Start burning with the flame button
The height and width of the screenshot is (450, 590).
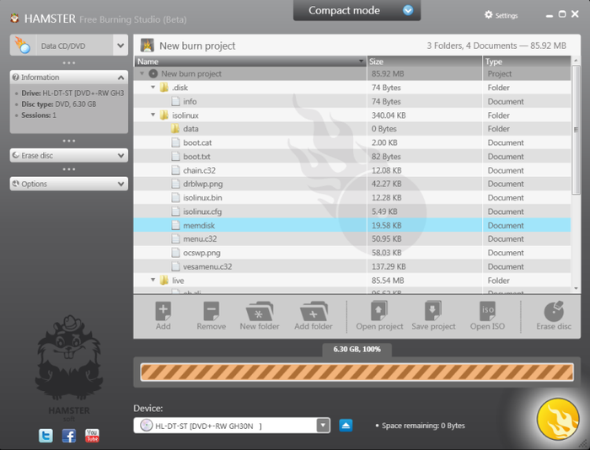point(558,420)
